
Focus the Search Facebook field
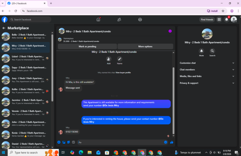click(x=30, y=19)
